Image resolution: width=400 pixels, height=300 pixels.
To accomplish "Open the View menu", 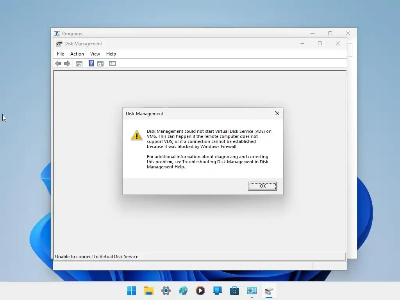I will click(95, 54).
